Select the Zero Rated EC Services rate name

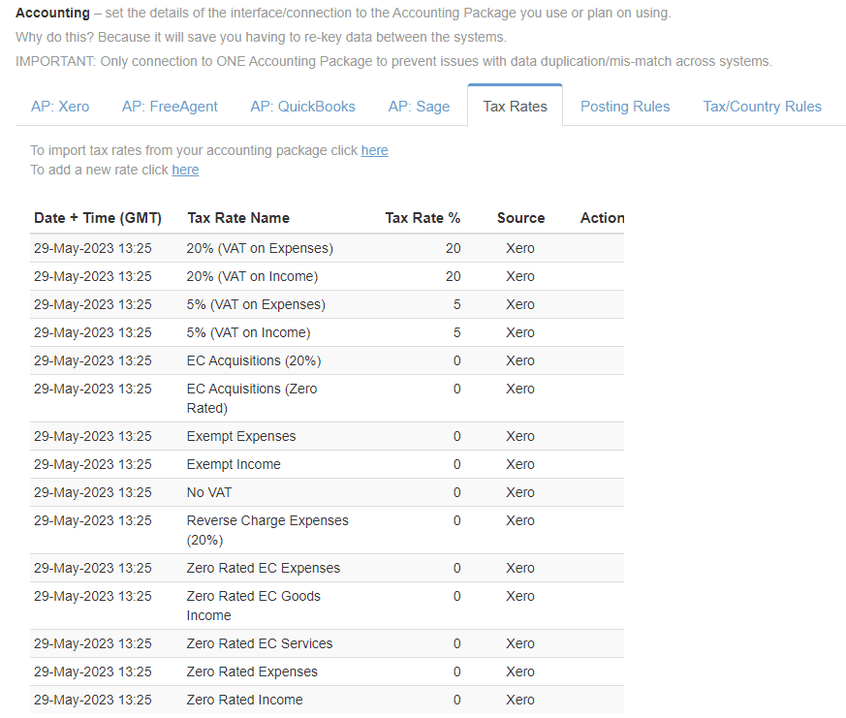click(x=260, y=643)
